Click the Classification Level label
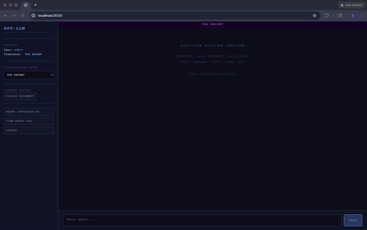 (x=21, y=67)
